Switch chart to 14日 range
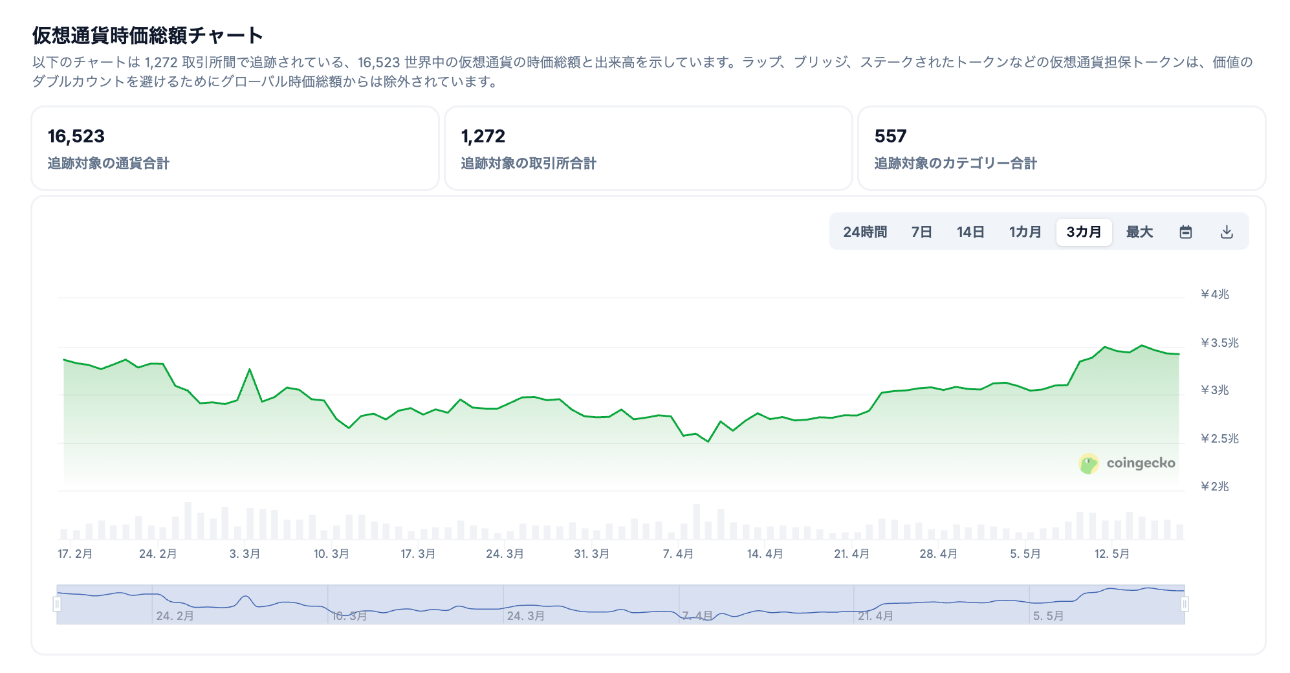The width and height of the screenshot is (1290, 673). tap(970, 232)
